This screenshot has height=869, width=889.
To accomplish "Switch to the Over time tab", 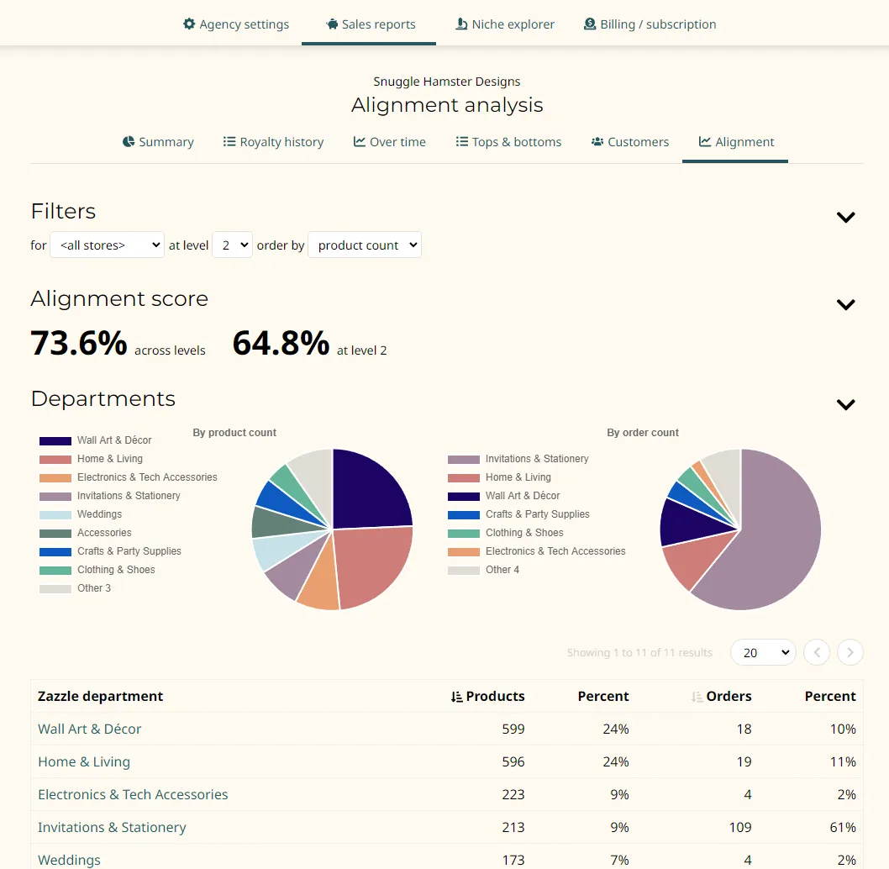I will point(390,142).
